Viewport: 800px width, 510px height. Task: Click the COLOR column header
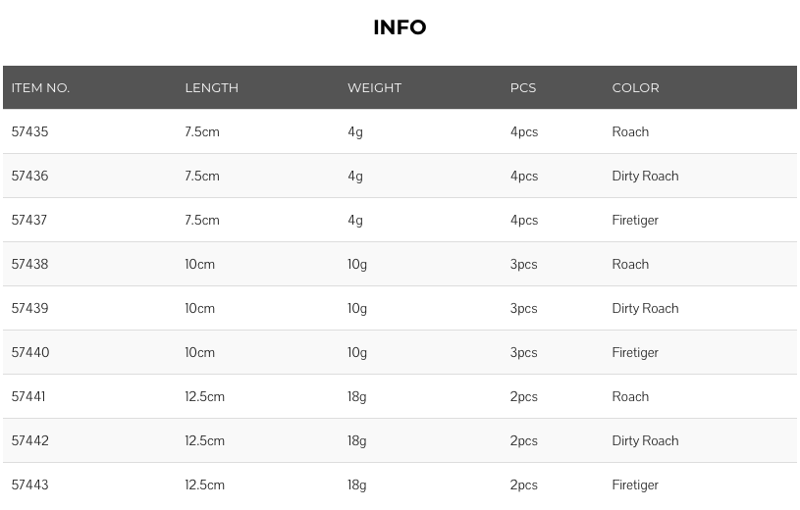(635, 87)
